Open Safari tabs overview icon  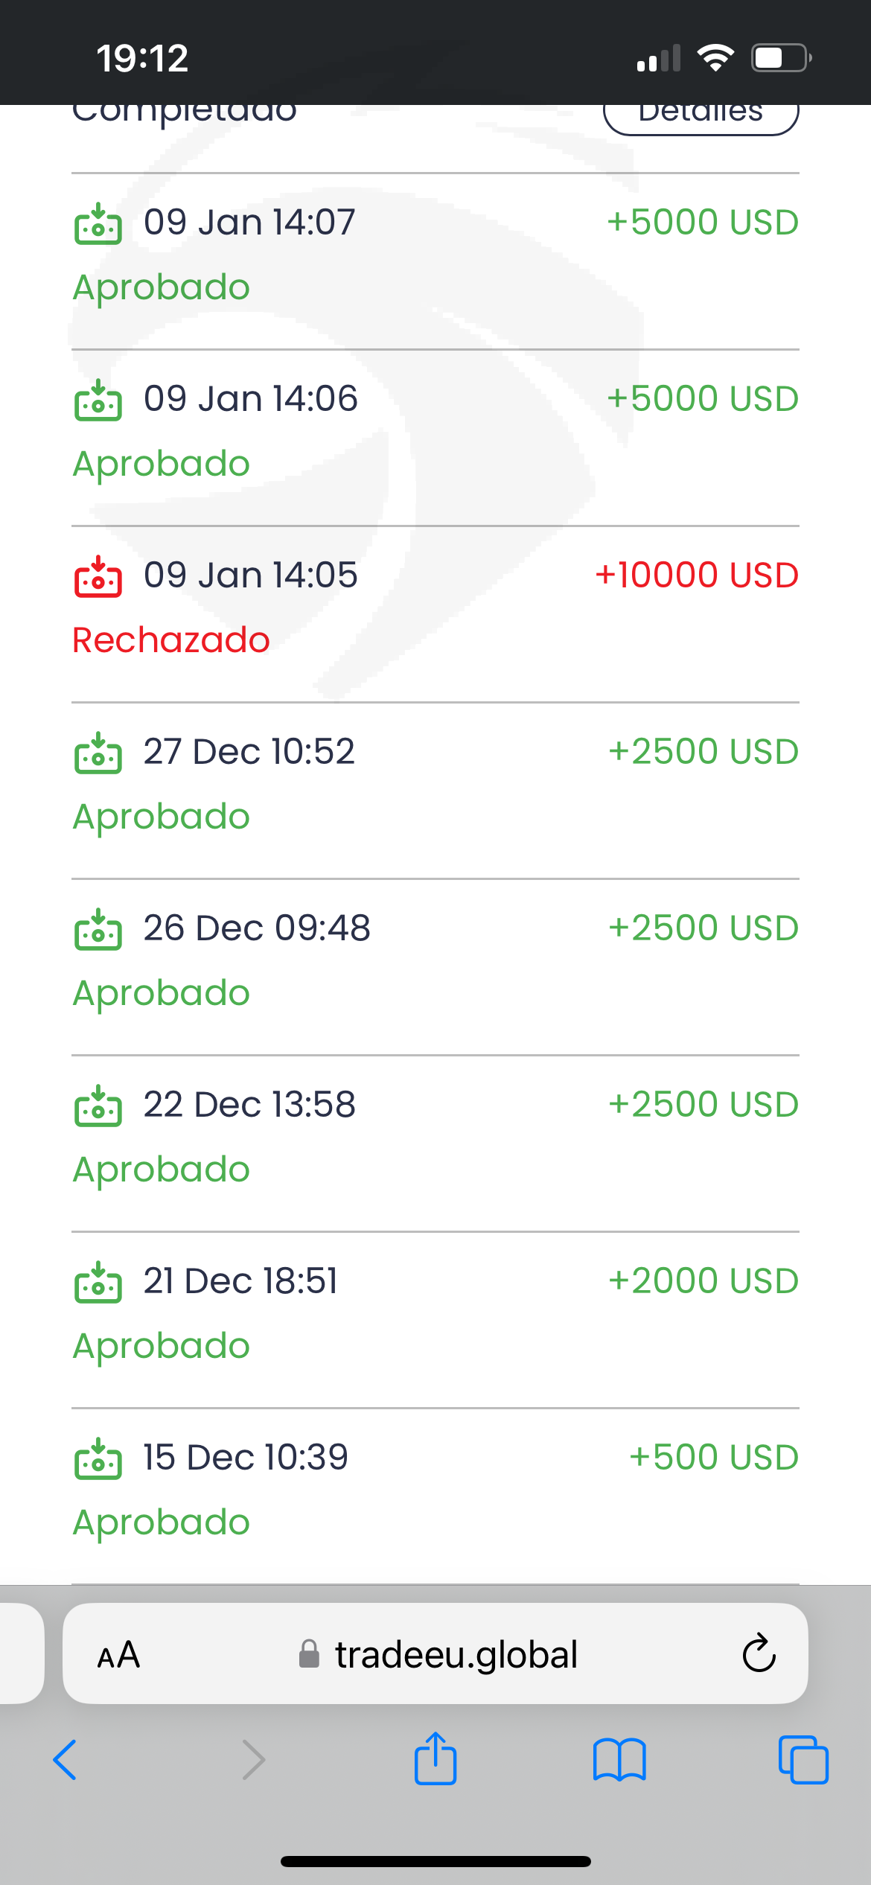pos(803,1761)
